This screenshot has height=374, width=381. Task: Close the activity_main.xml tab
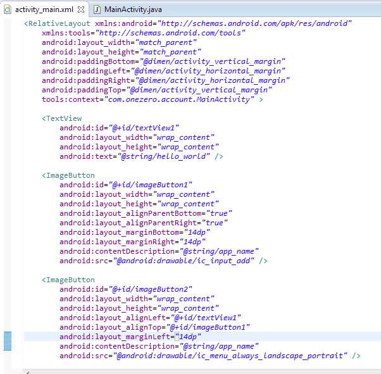click(x=81, y=9)
